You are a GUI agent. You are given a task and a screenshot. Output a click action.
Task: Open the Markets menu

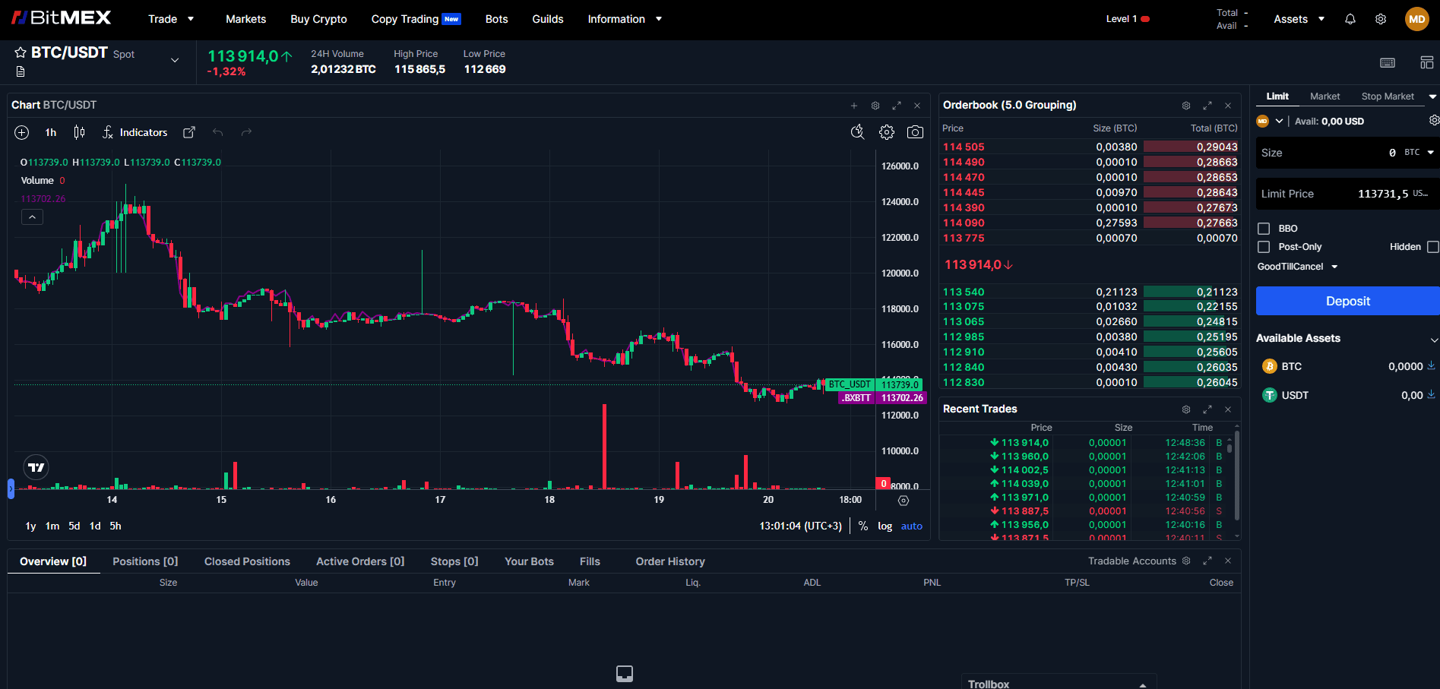tap(245, 19)
